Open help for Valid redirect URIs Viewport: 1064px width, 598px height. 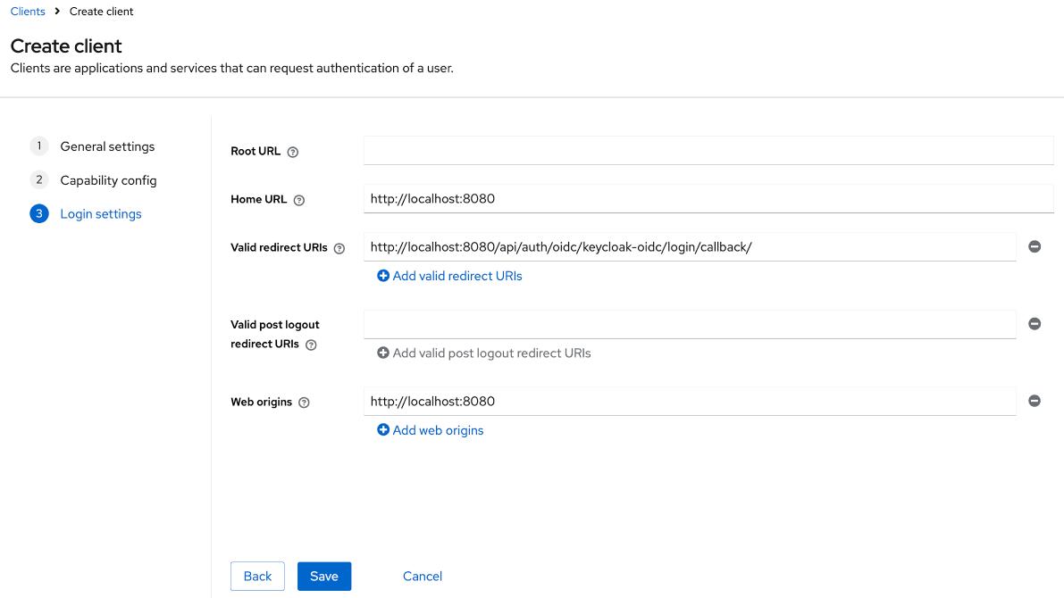tap(339, 248)
